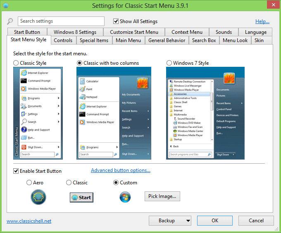Disable the Enable Start Button checkbox
Screen dimensions: 281x233
pos(16,171)
